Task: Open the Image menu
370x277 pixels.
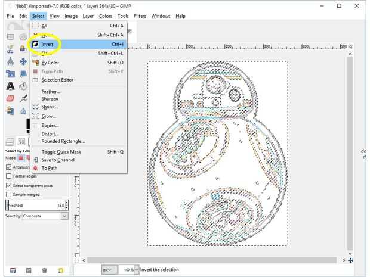Action: coord(71,16)
